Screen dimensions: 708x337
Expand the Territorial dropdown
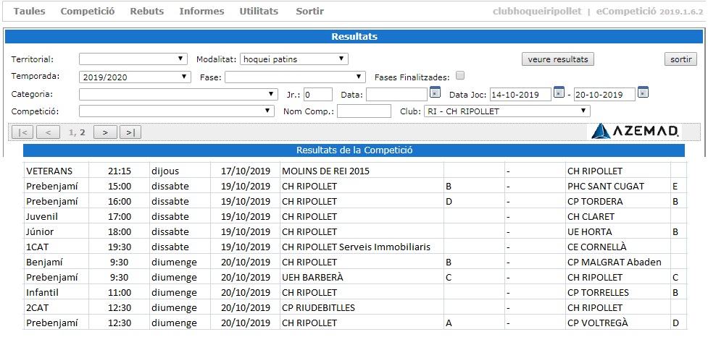[133, 59]
